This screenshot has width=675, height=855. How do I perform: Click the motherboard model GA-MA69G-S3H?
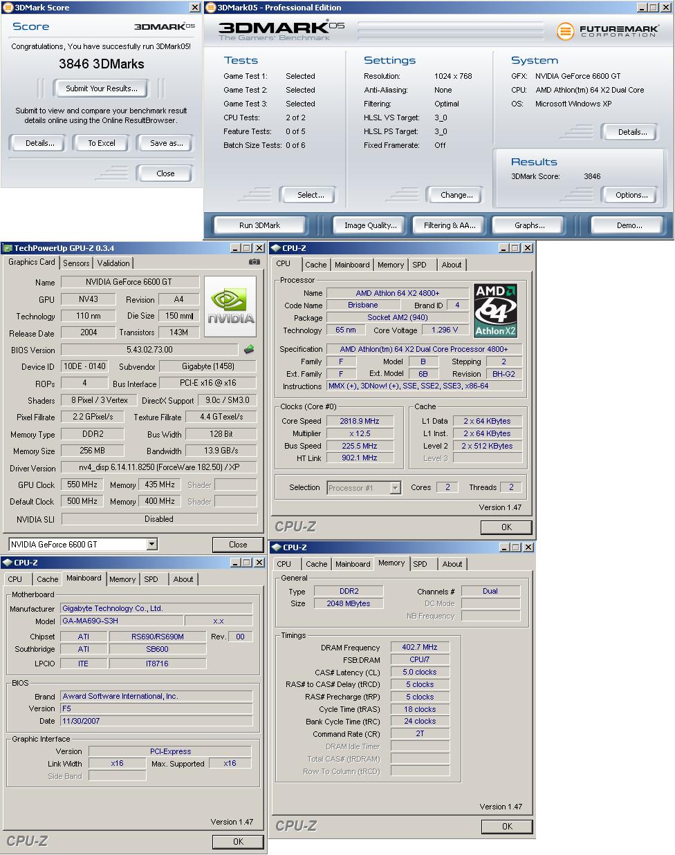(122, 621)
